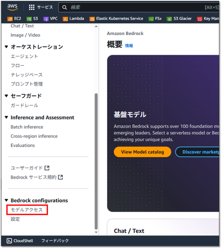
Task: Collapse the Inference and Assessment section
Action: 6,118
